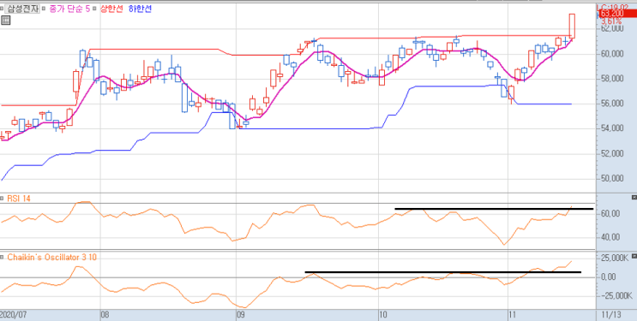This screenshot has height=321, width=637.
Task: Click the 60,000 price axis label
Action: 611,54
